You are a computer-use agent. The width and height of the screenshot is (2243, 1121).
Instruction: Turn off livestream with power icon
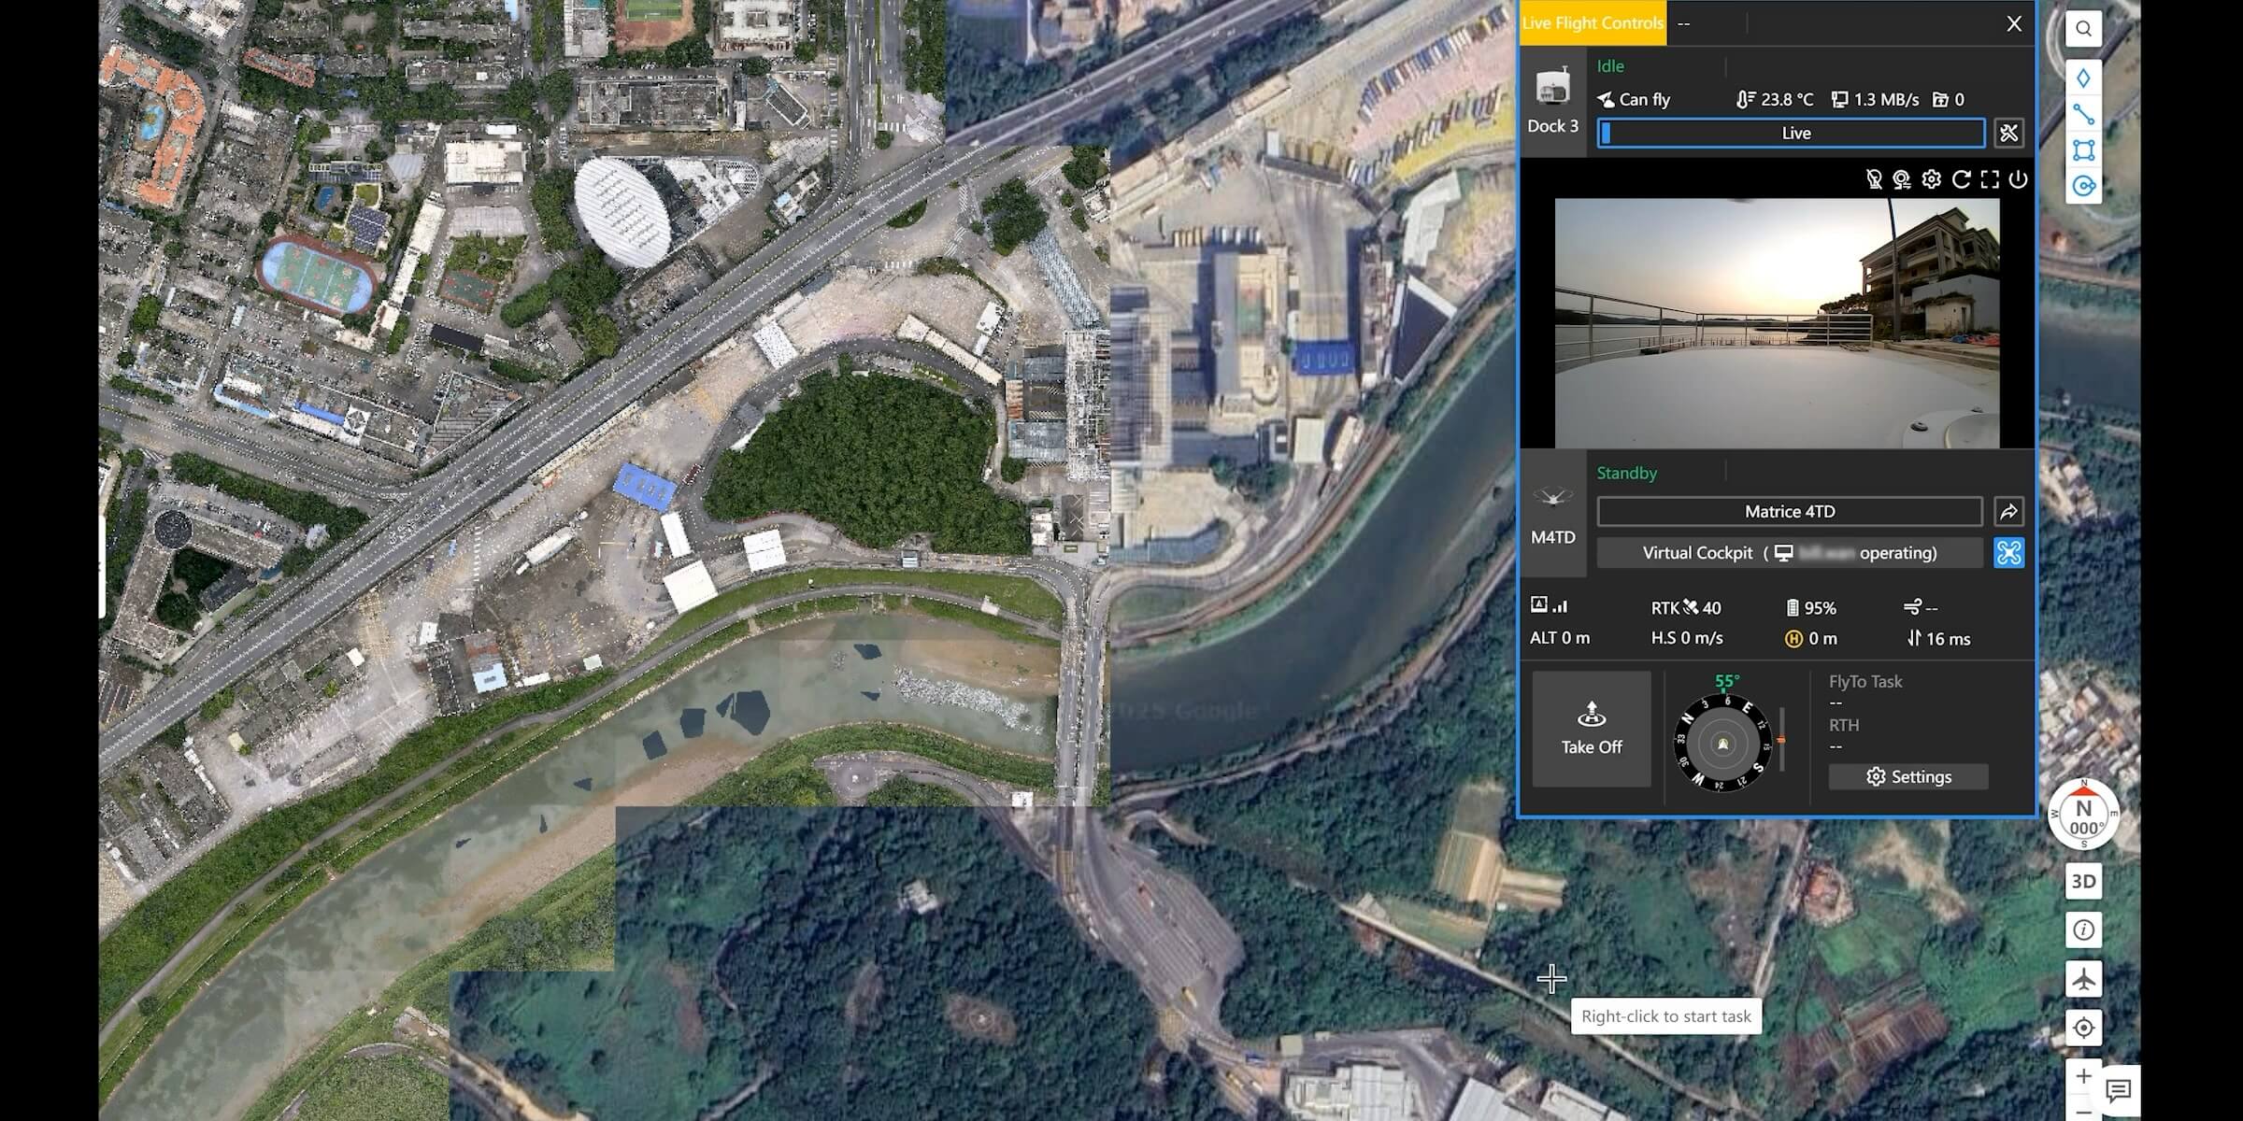click(x=2018, y=179)
